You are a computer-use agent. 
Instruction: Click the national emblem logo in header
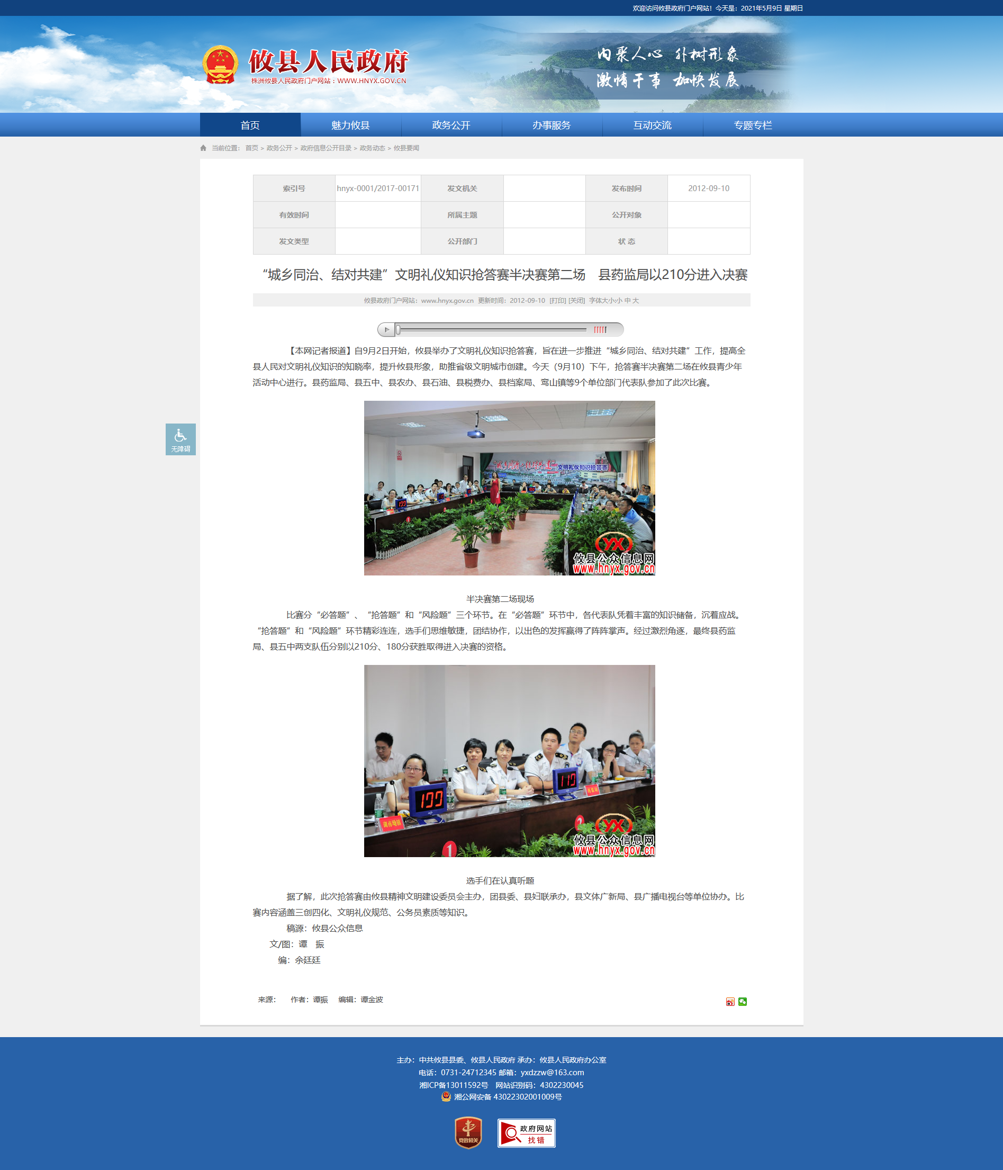pyautogui.click(x=220, y=65)
